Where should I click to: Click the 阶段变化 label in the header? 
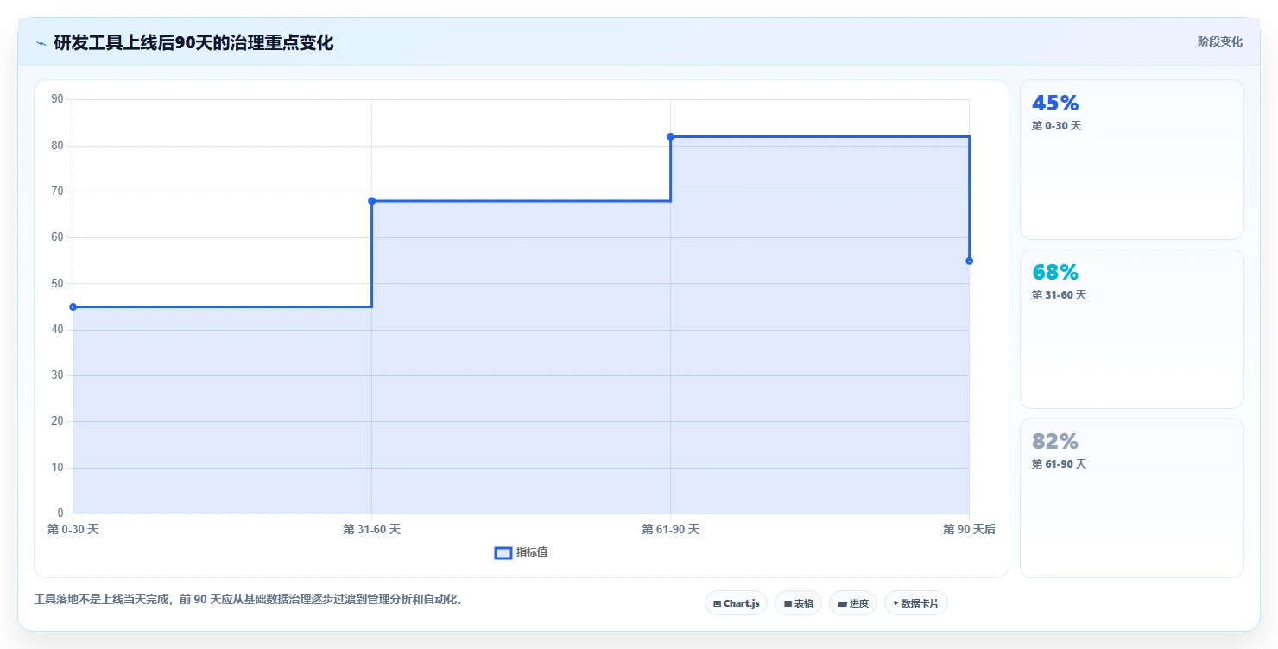click(x=1219, y=42)
